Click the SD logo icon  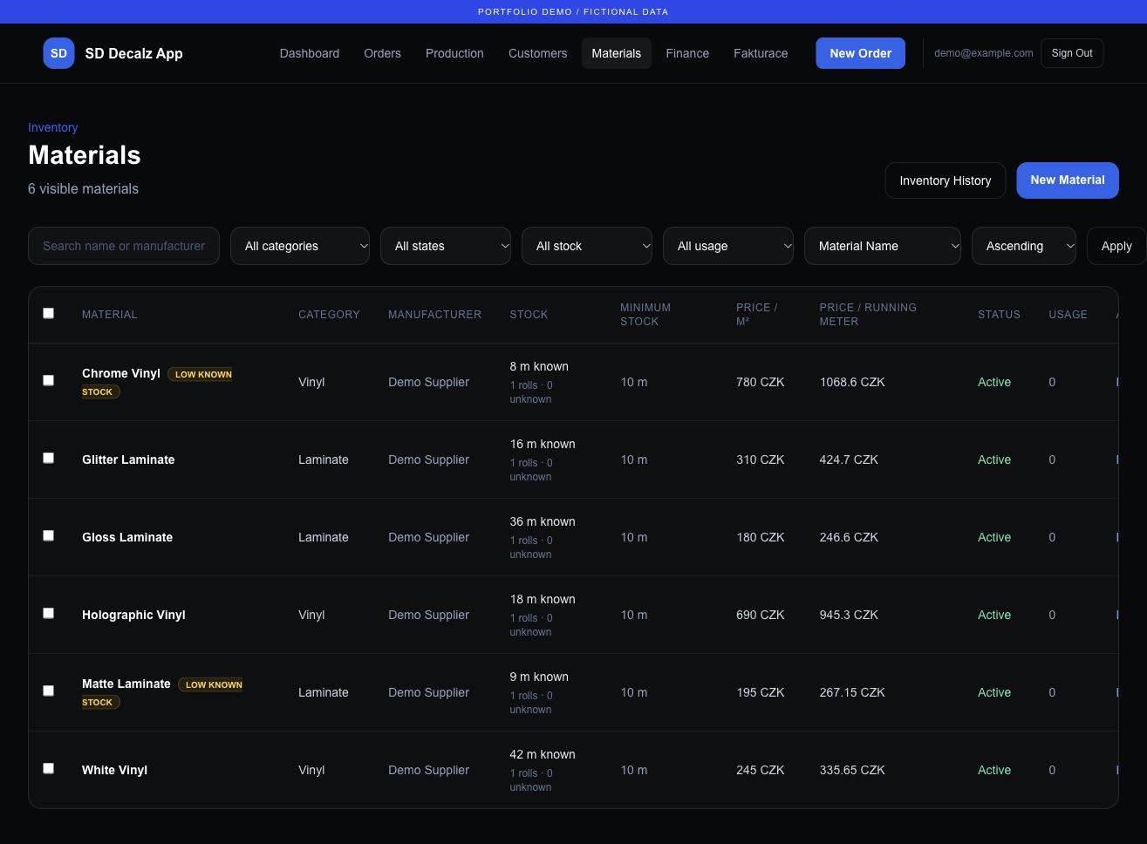click(x=58, y=53)
